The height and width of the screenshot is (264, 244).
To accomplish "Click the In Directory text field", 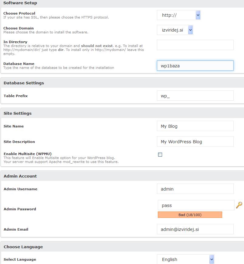I will click(195, 45).
